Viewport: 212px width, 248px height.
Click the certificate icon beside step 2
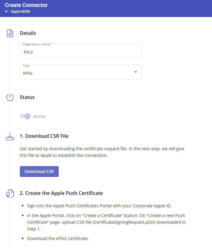(x=10, y=193)
